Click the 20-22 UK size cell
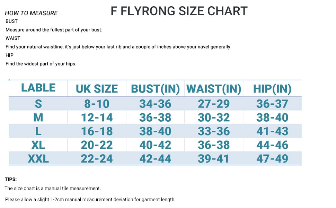336x208 pixels. click(97, 145)
